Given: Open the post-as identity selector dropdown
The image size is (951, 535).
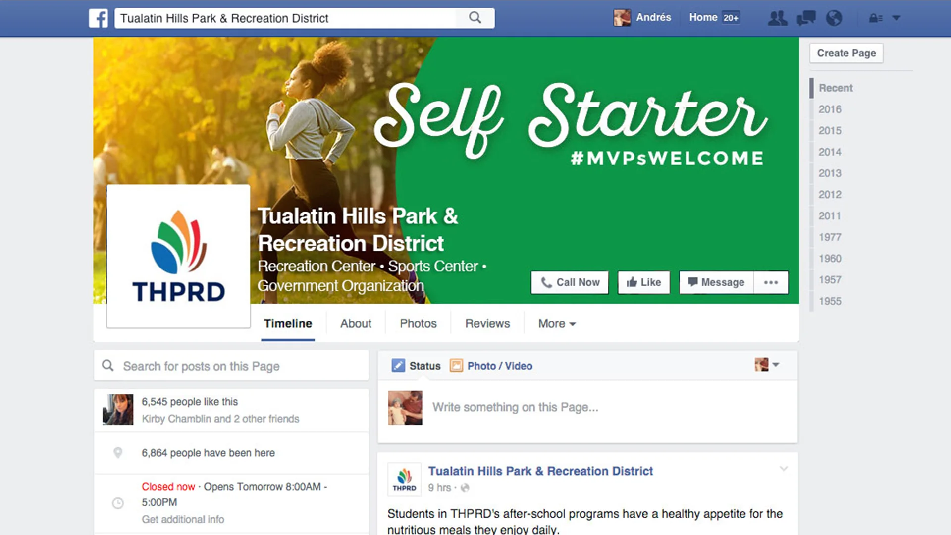Looking at the screenshot, I should point(767,365).
